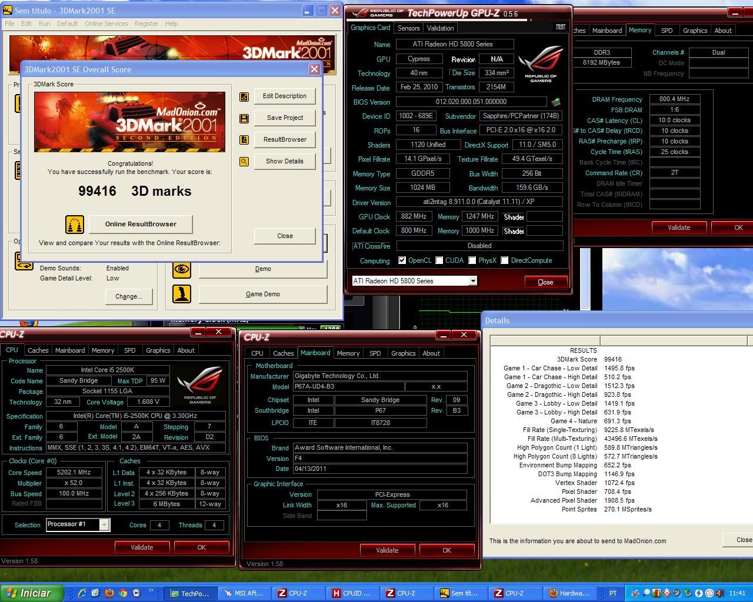Click the ResultBrowser icon beside its button
753x602 pixels.
(x=244, y=140)
